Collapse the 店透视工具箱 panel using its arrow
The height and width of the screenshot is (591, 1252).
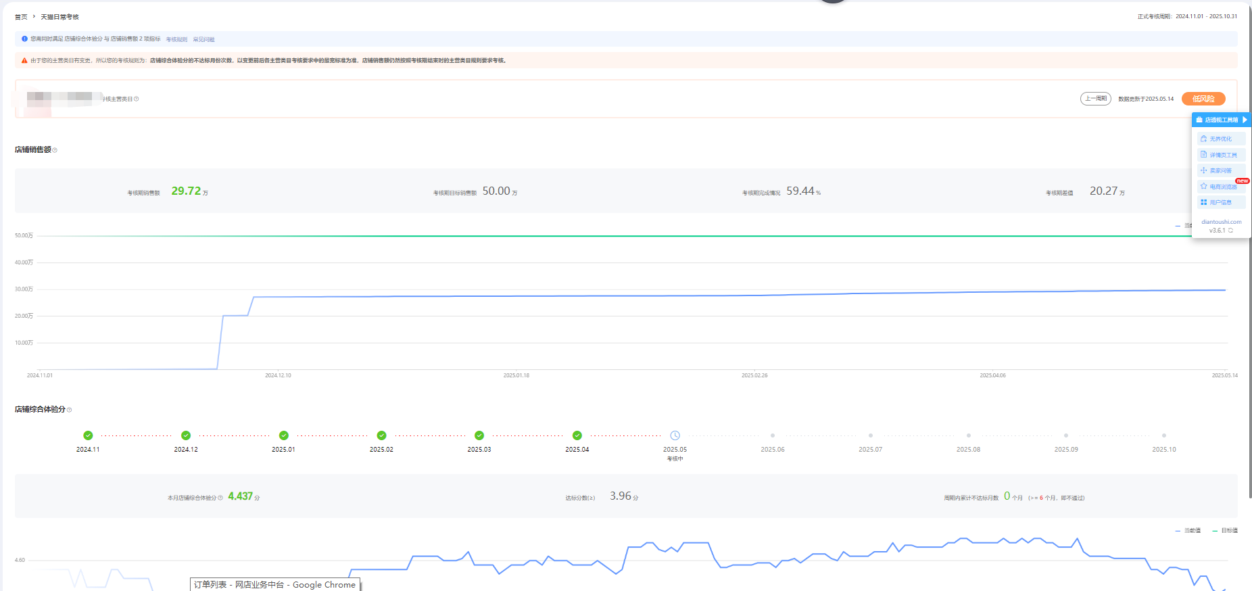coord(1245,120)
